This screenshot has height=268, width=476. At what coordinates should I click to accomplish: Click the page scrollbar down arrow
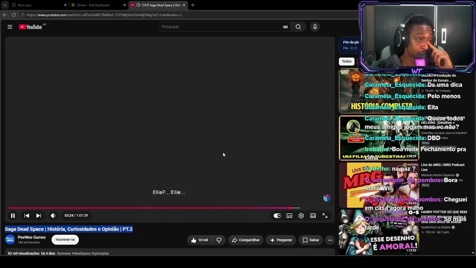[473, 253]
